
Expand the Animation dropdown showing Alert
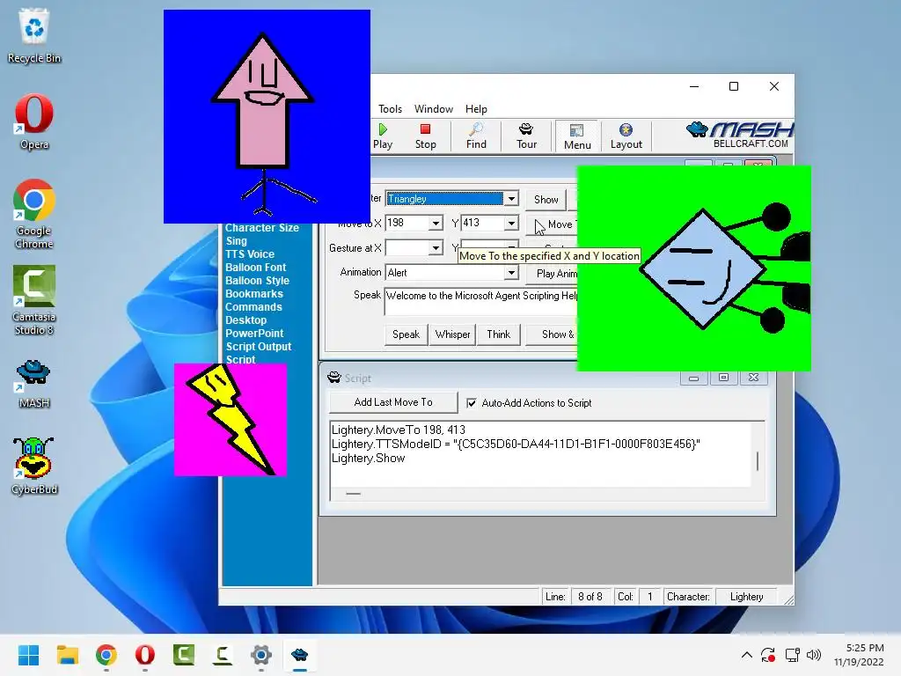511,273
